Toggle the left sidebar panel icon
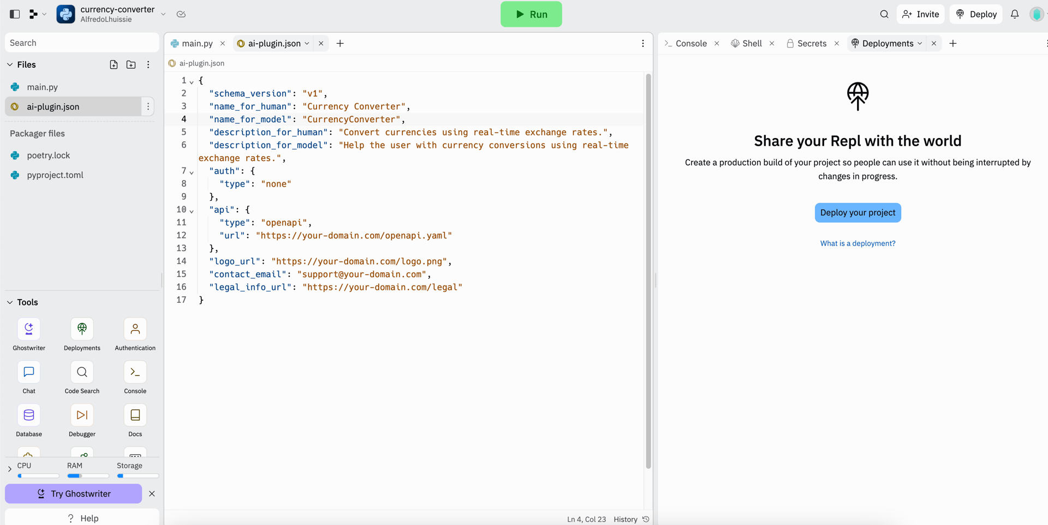Screen dimensions: 1048x525 point(15,14)
